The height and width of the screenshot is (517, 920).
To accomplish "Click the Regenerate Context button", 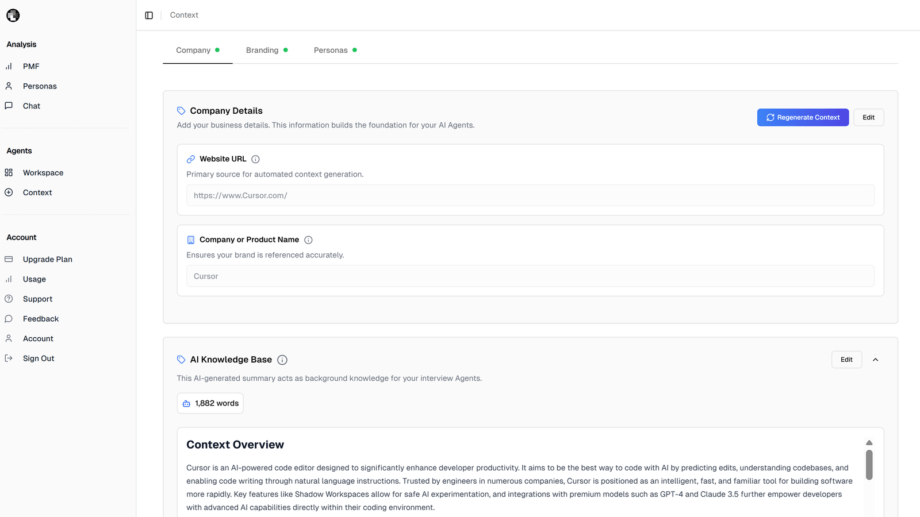I will point(803,117).
